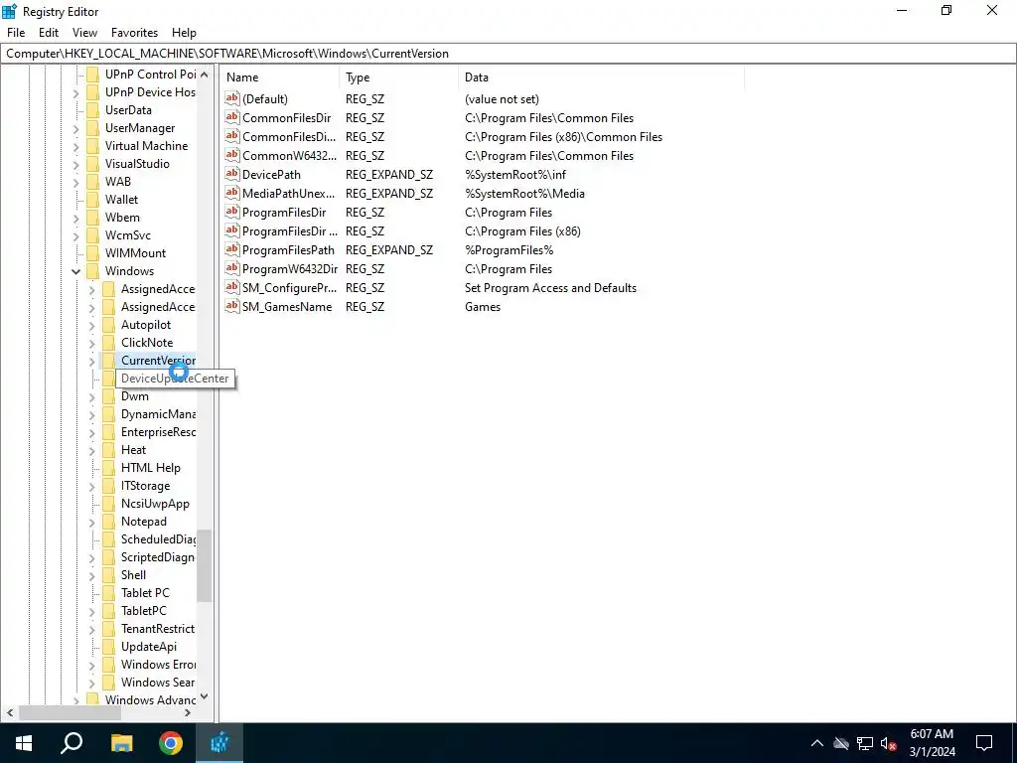Select the HTML Help key
This screenshot has height=763, width=1017.
click(x=151, y=468)
